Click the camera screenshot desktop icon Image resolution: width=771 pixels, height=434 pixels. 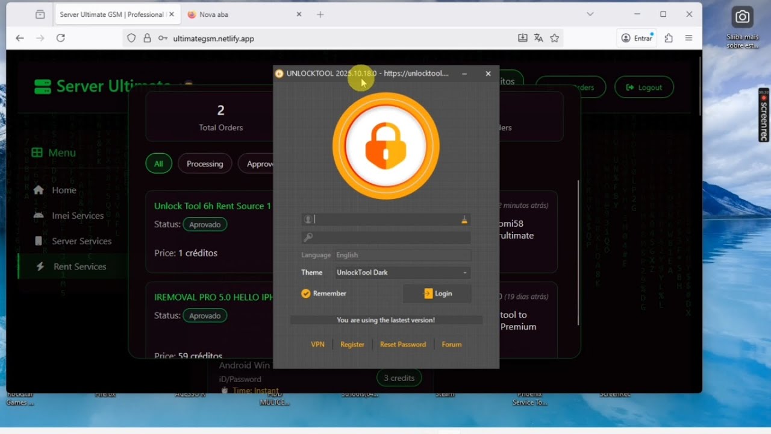pos(743,17)
